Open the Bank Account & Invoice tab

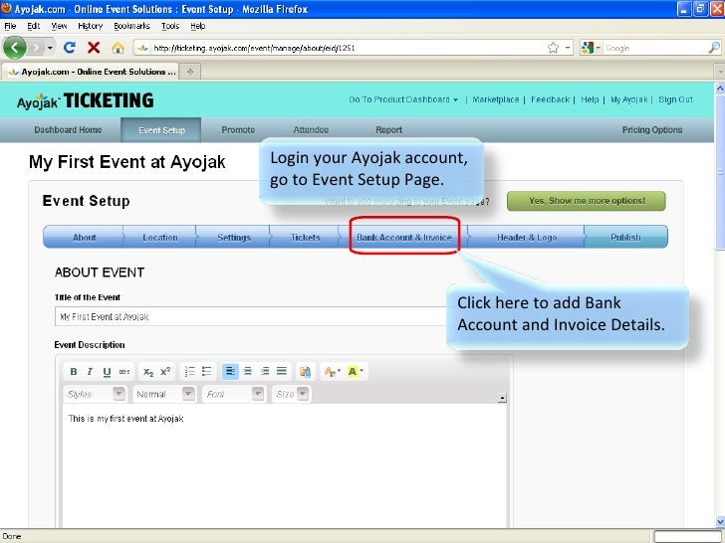(x=403, y=238)
